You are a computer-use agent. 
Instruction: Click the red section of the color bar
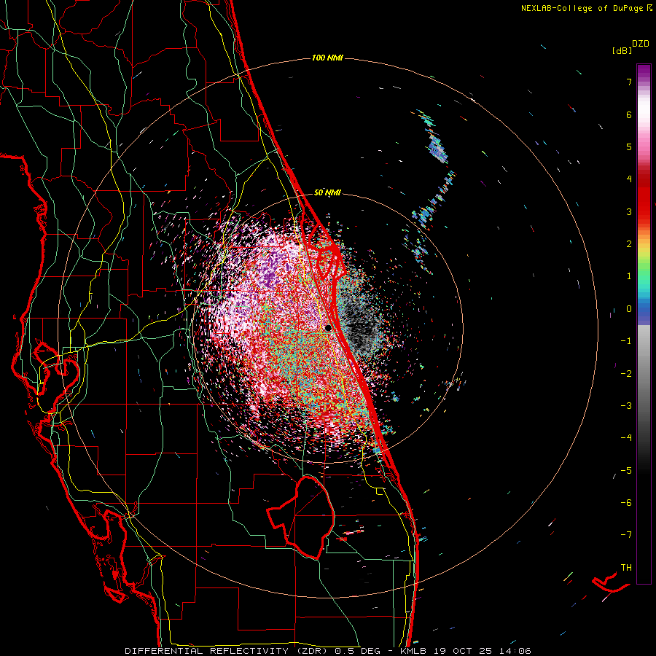coord(644,197)
